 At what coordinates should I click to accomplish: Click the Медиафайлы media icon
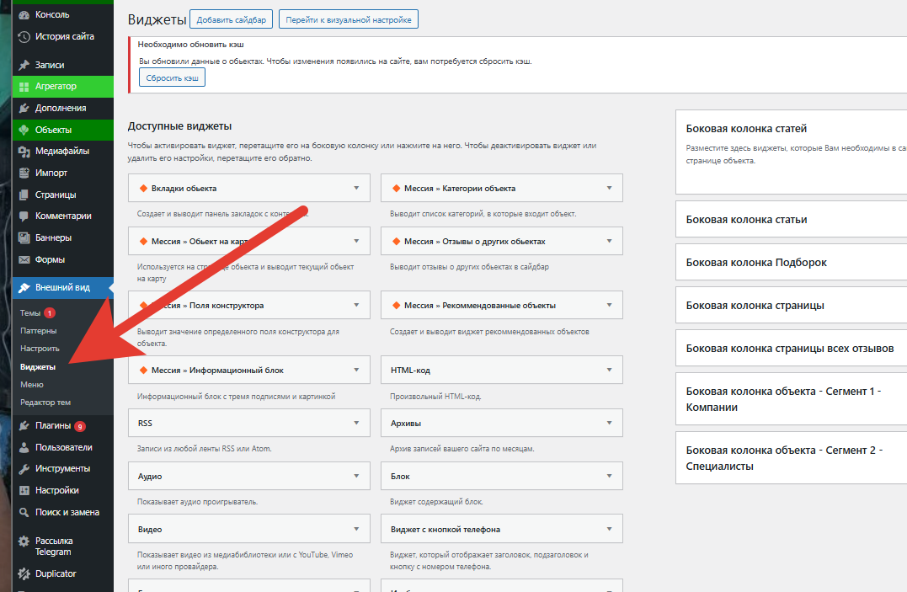click(x=24, y=152)
